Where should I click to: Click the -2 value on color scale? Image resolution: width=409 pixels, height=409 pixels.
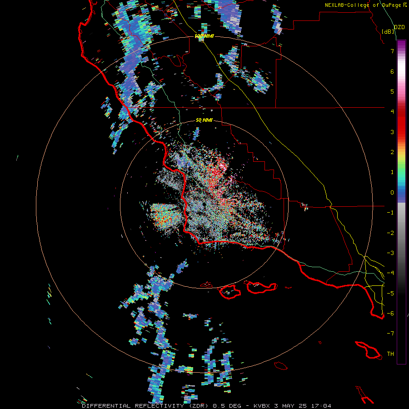point(390,233)
